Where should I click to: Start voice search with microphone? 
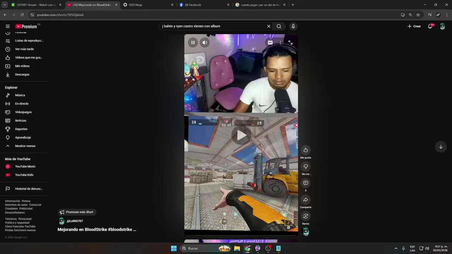pyautogui.click(x=293, y=26)
